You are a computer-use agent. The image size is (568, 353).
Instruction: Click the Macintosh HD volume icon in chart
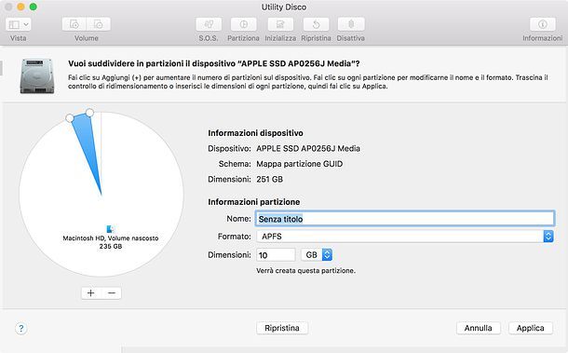click(x=111, y=229)
